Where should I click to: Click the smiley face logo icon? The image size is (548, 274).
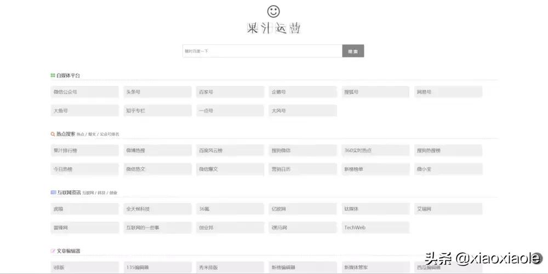pos(273,11)
